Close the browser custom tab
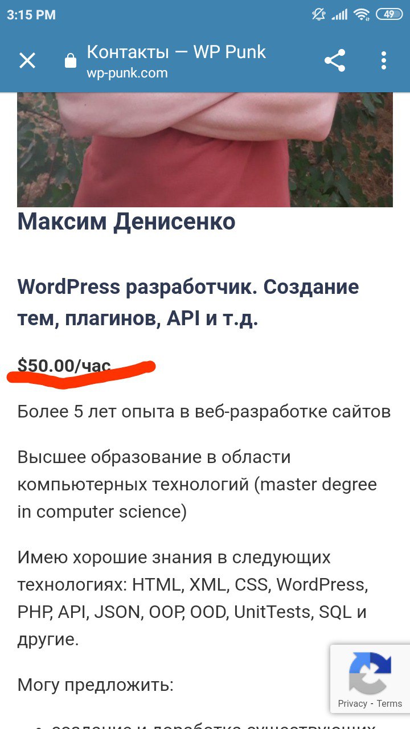Viewport: 410px width, 729px height. pos(27,60)
